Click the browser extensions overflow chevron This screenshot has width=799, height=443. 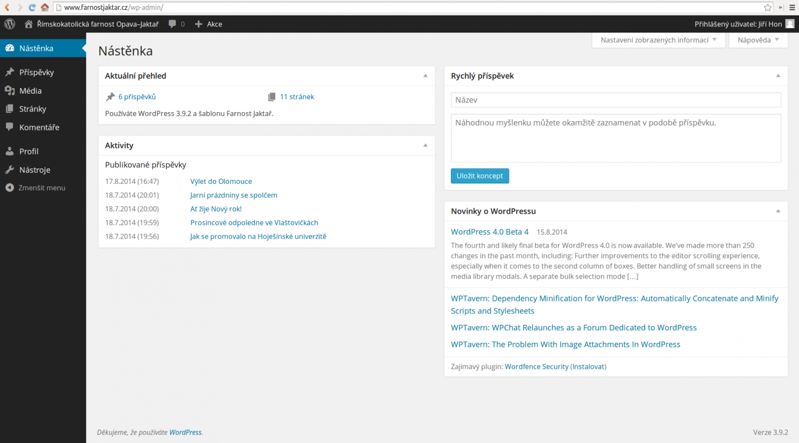781,7
